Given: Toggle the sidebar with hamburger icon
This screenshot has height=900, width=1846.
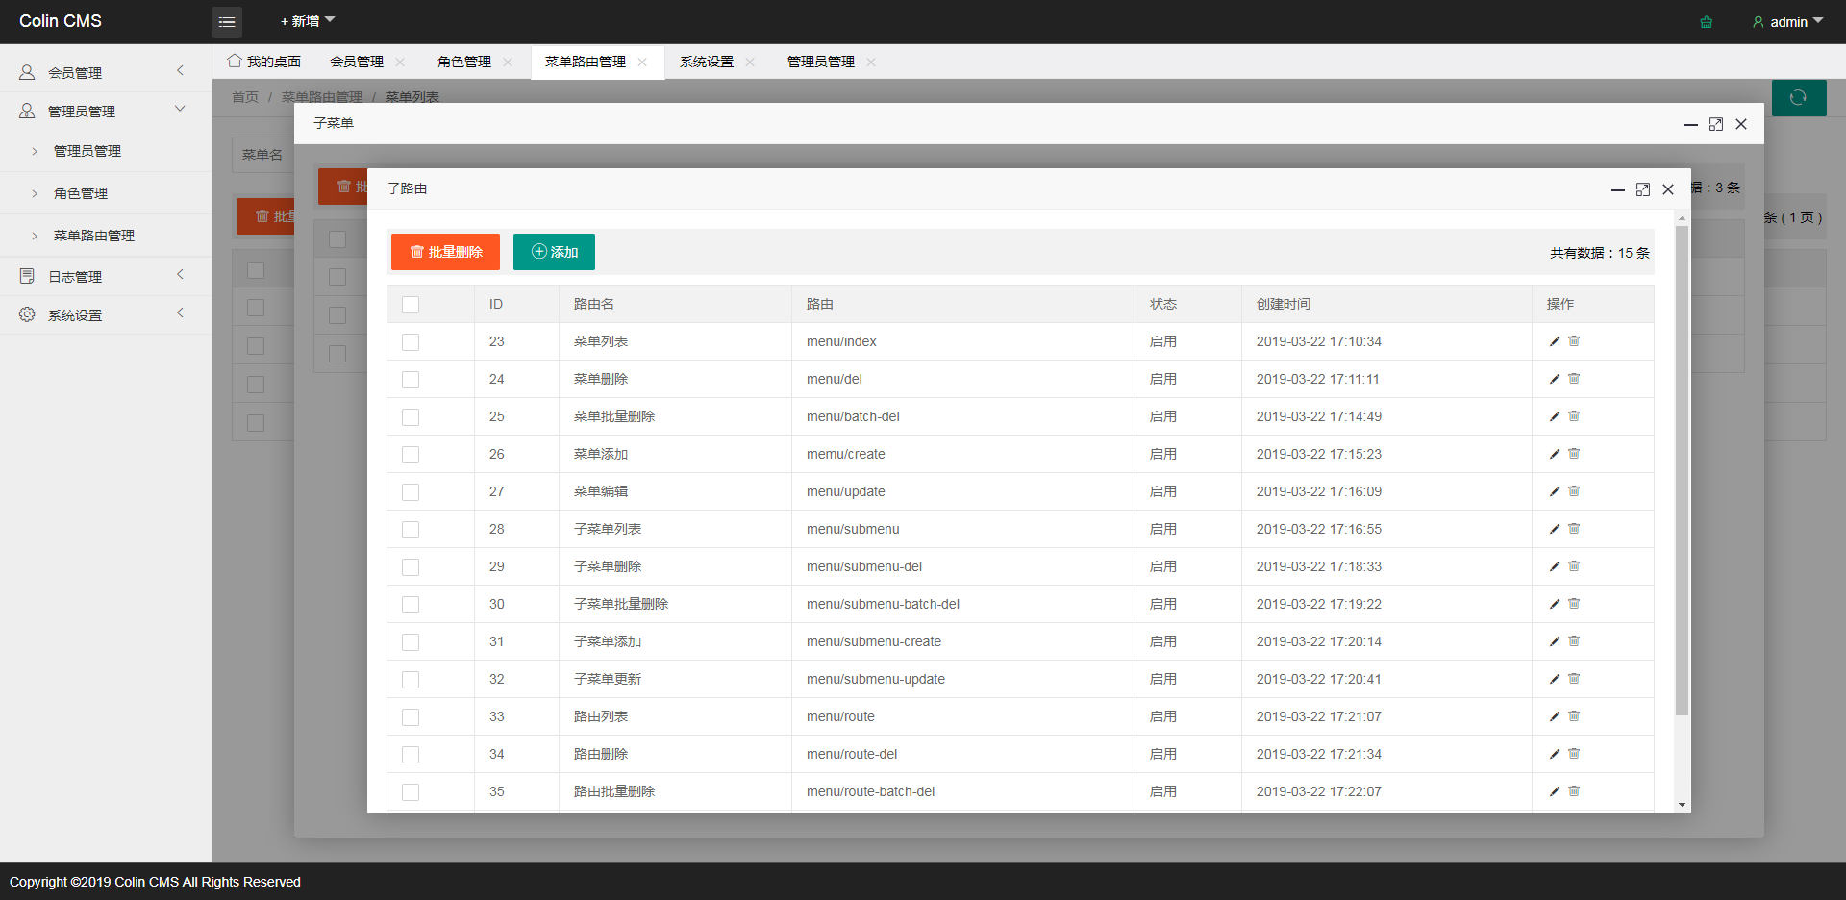Looking at the screenshot, I should click(x=227, y=21).
